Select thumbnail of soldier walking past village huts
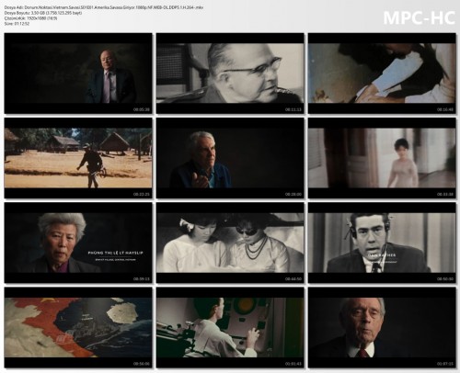460x373 pixels. (x=78, y=158)
